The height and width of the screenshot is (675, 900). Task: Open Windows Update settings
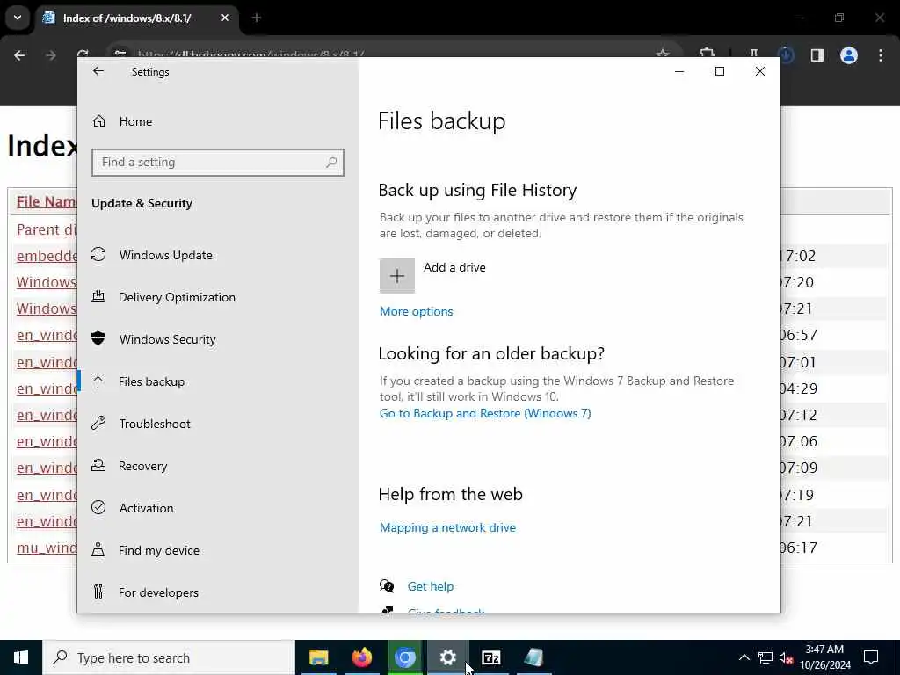165,255
